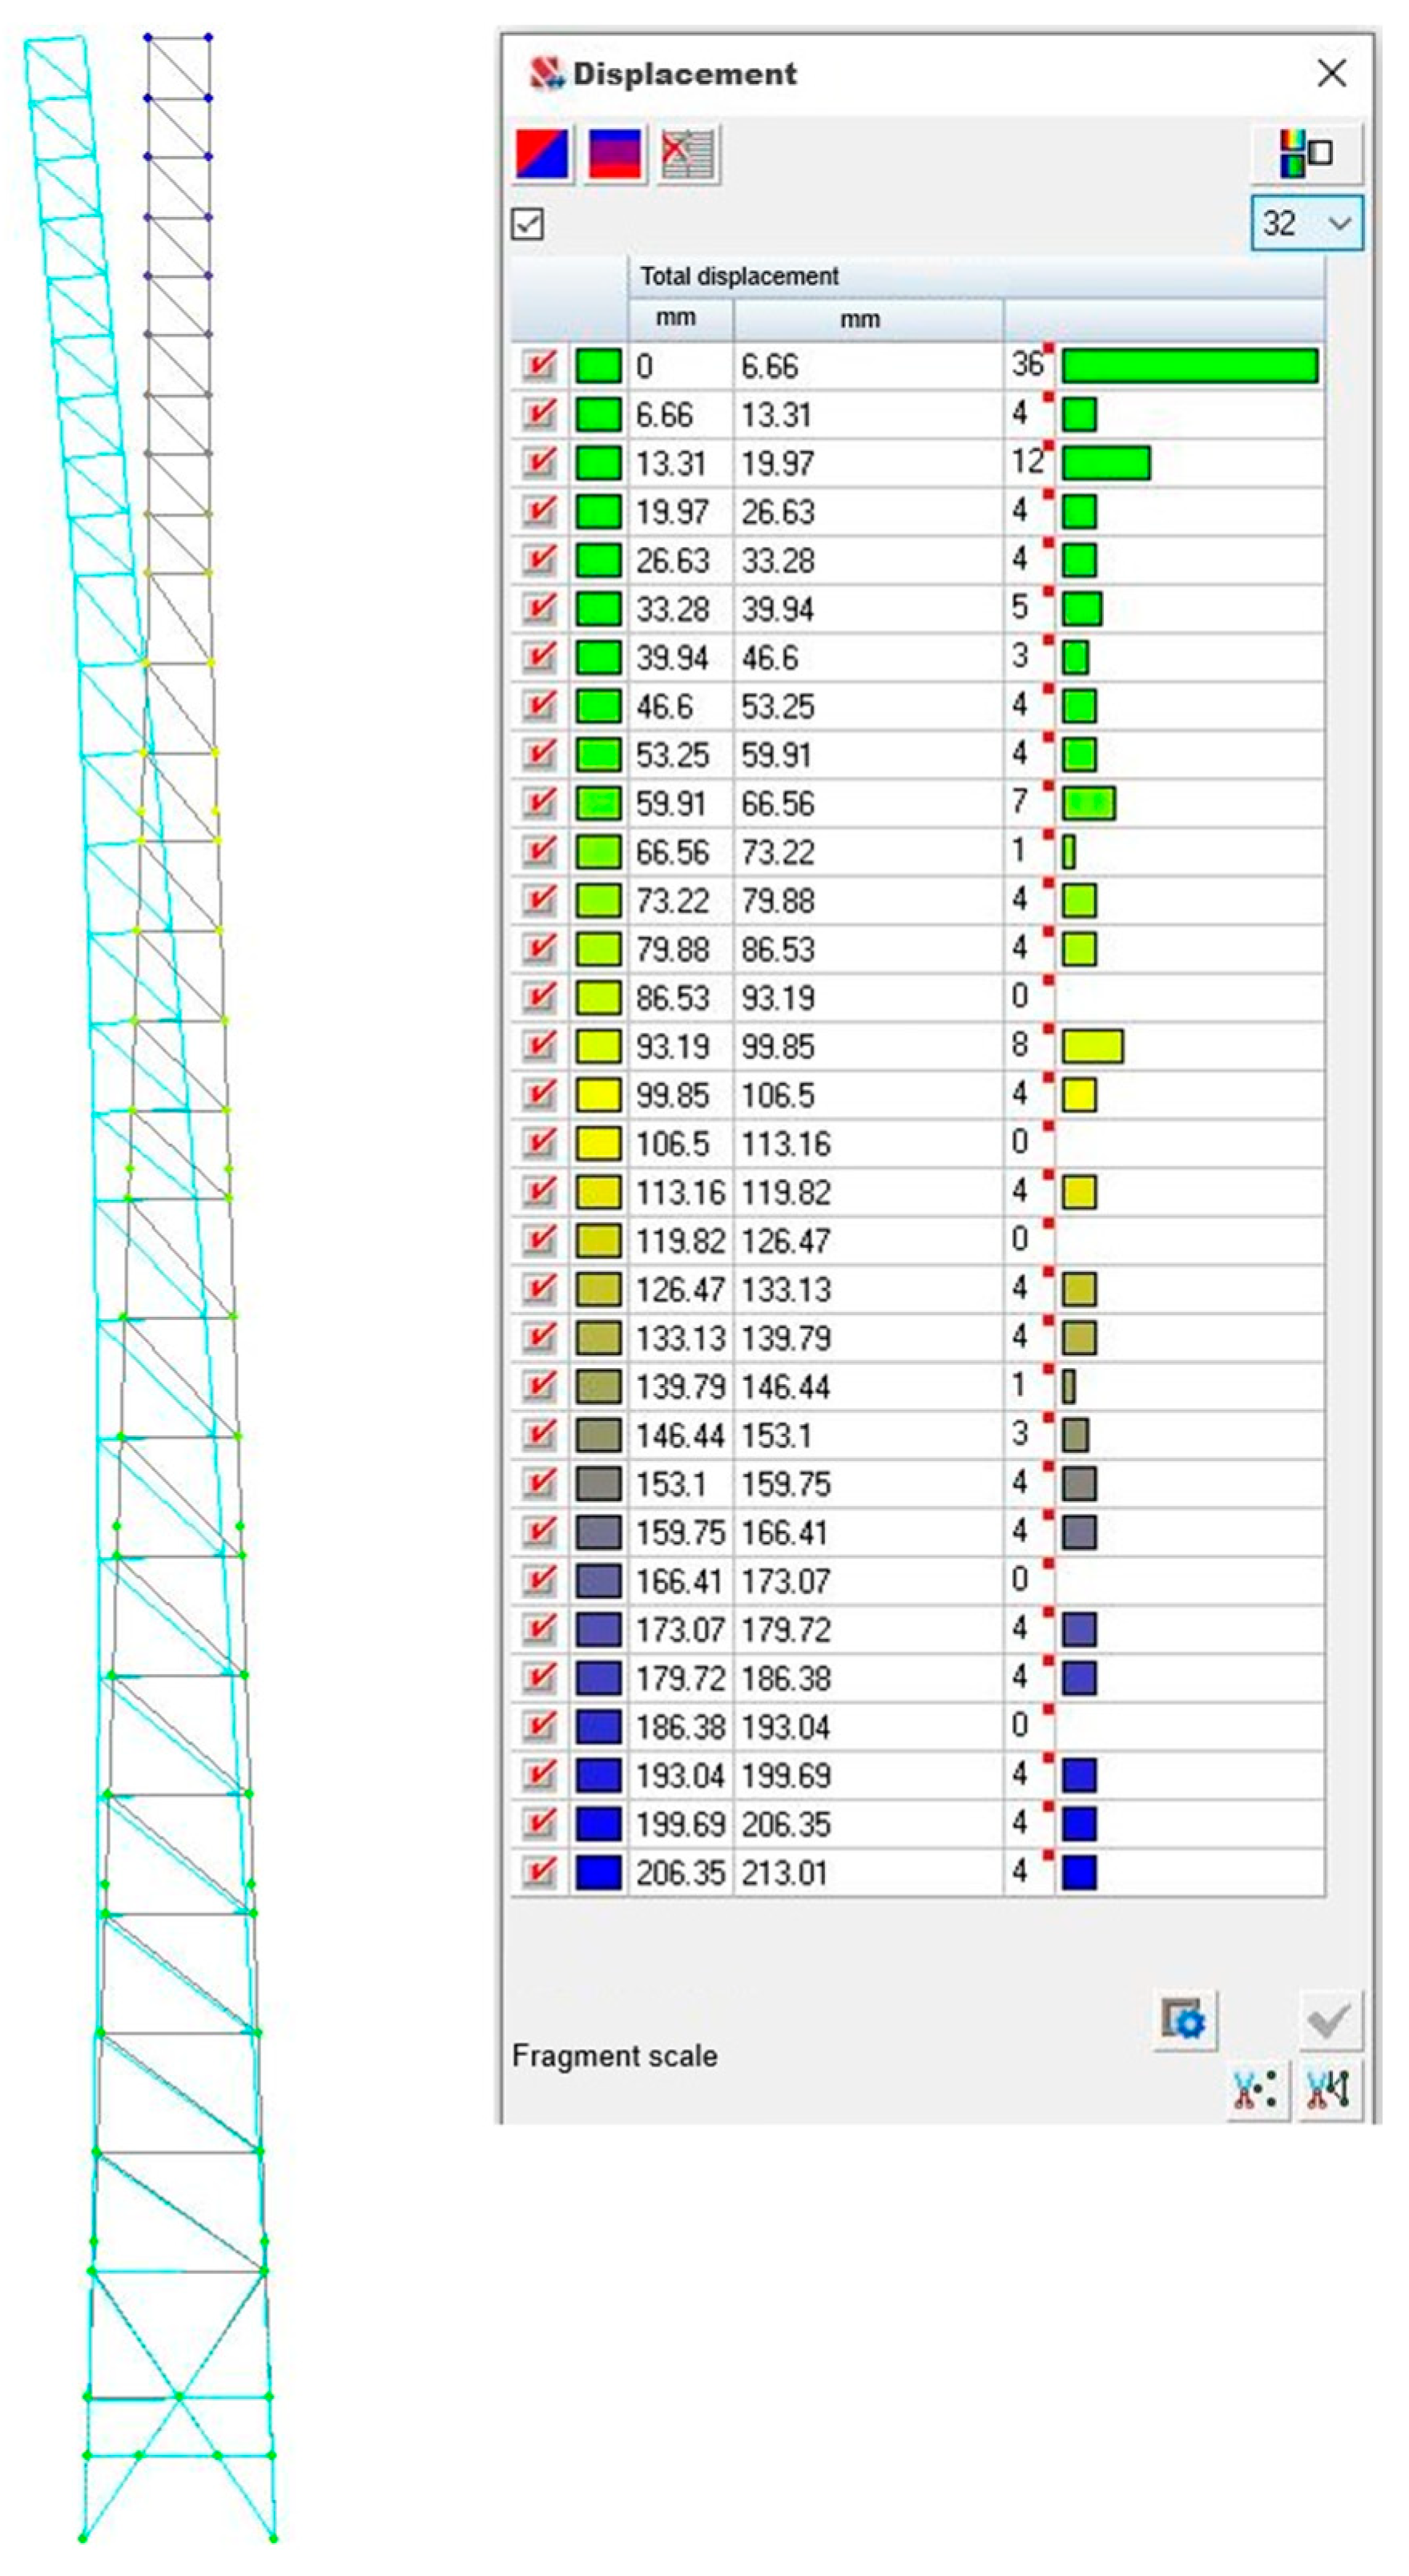Click the 213.01 maximum value cell

coord(785,1872)
